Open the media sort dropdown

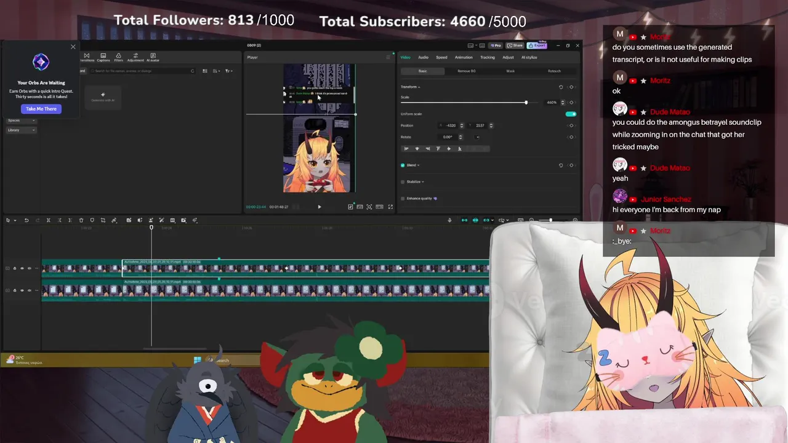216,71
